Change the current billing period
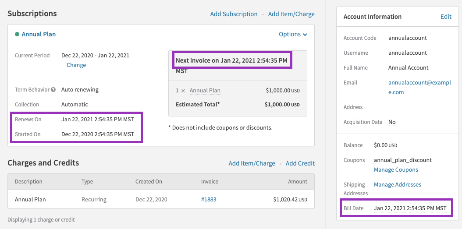 (76, 65)
